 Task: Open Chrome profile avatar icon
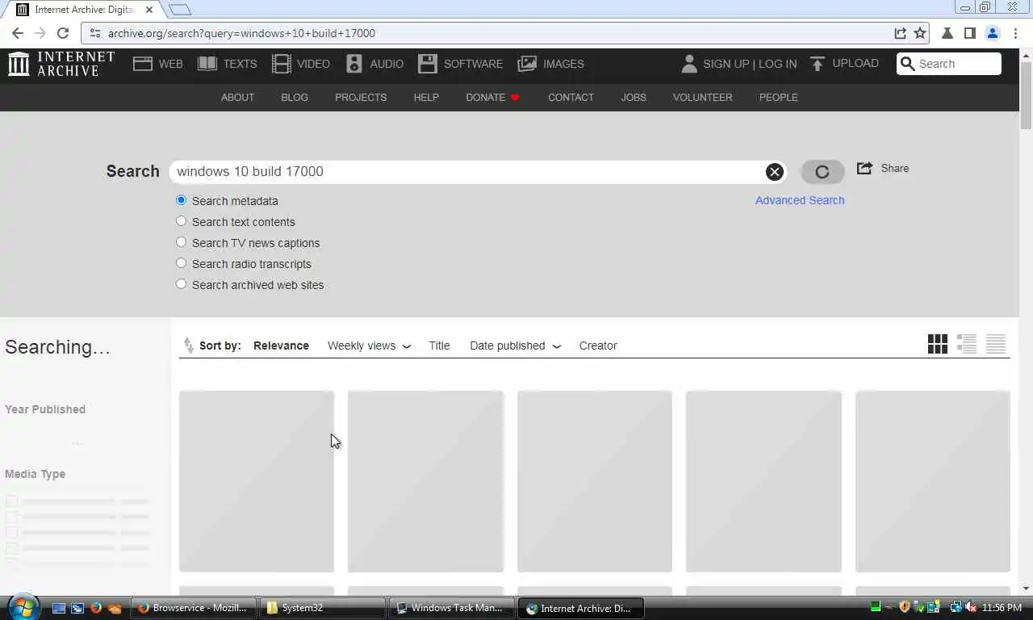pos(993,33)
